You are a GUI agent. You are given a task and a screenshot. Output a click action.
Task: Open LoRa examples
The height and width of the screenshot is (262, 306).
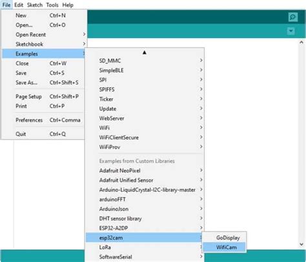click(145, 247)
